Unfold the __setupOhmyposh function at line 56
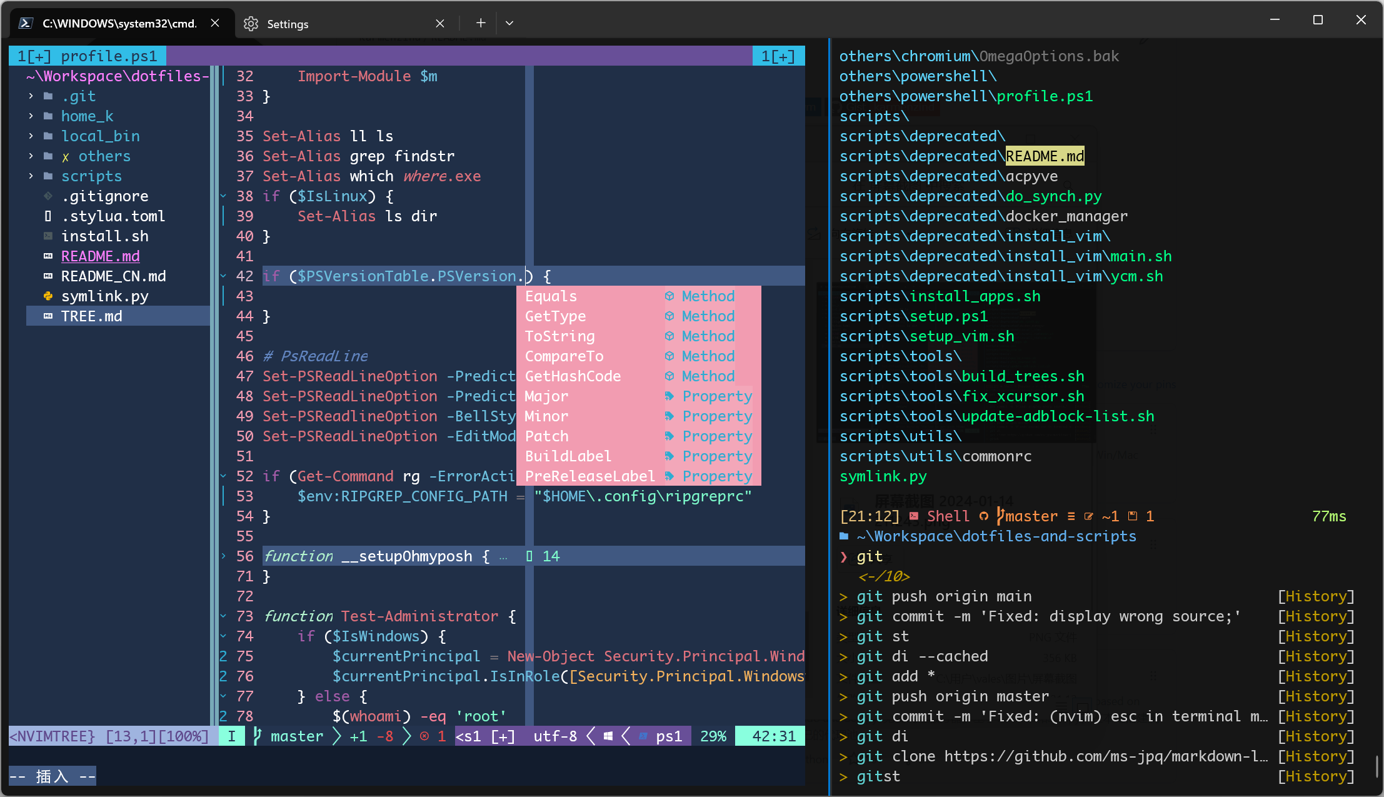The height and width of the screenshot is (797, 1384). (x=224, y=556)
